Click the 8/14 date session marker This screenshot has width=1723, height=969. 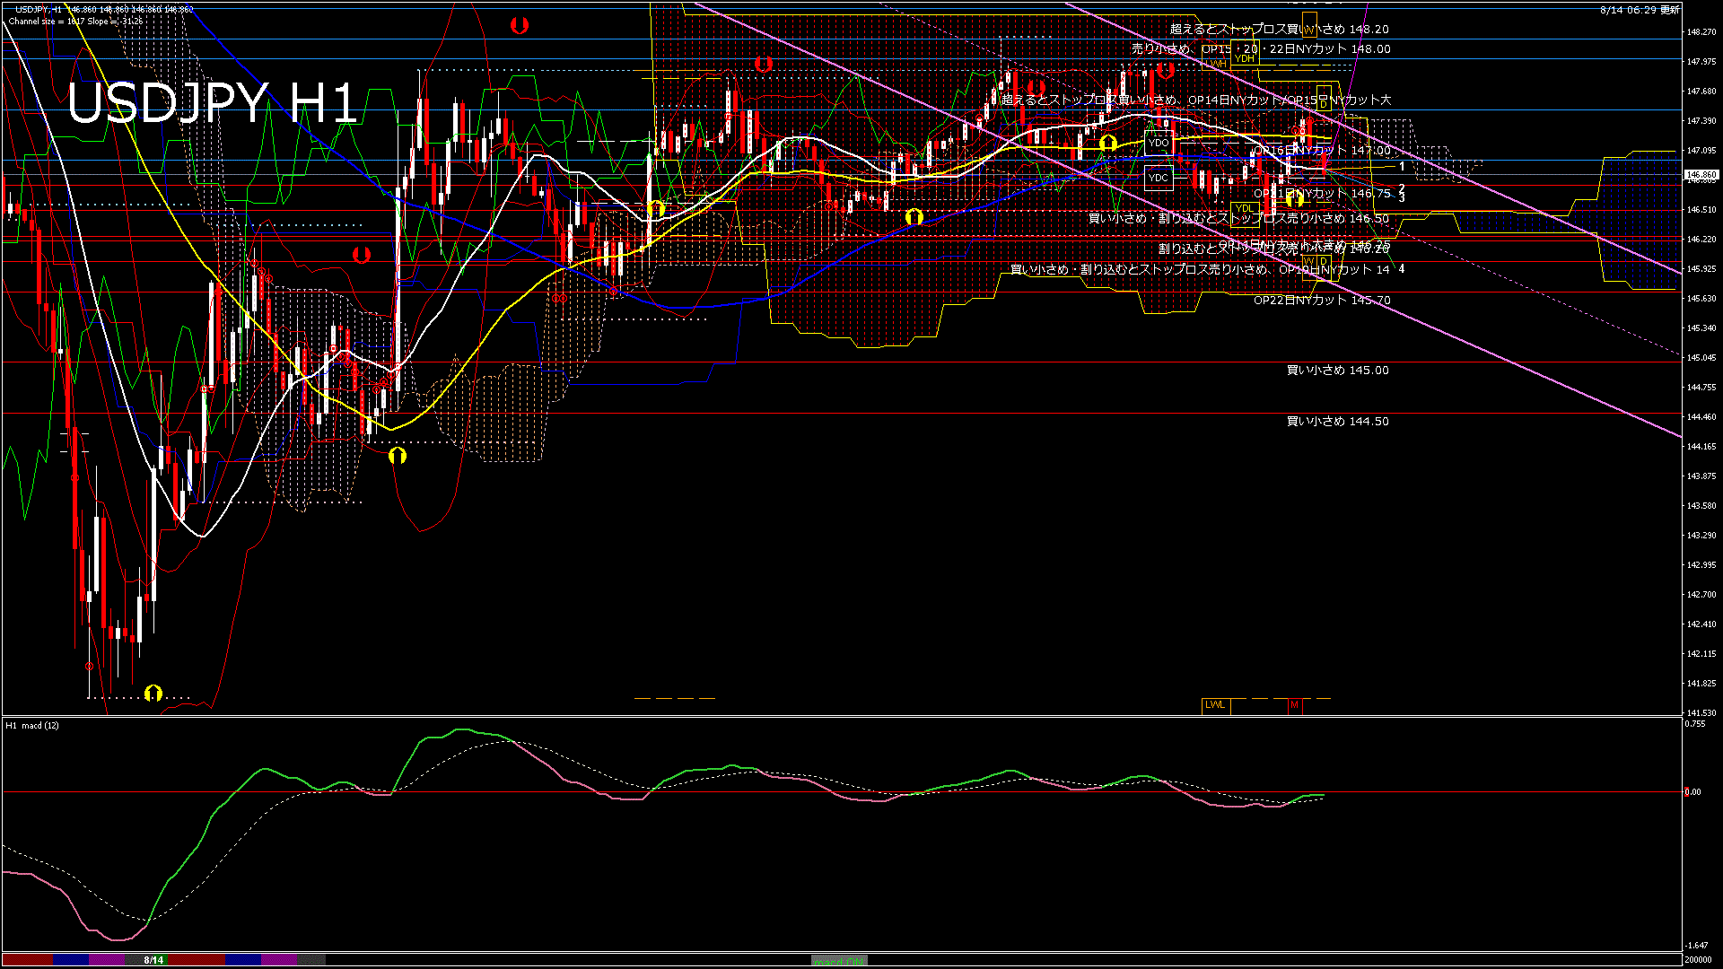tap(153, 960)
